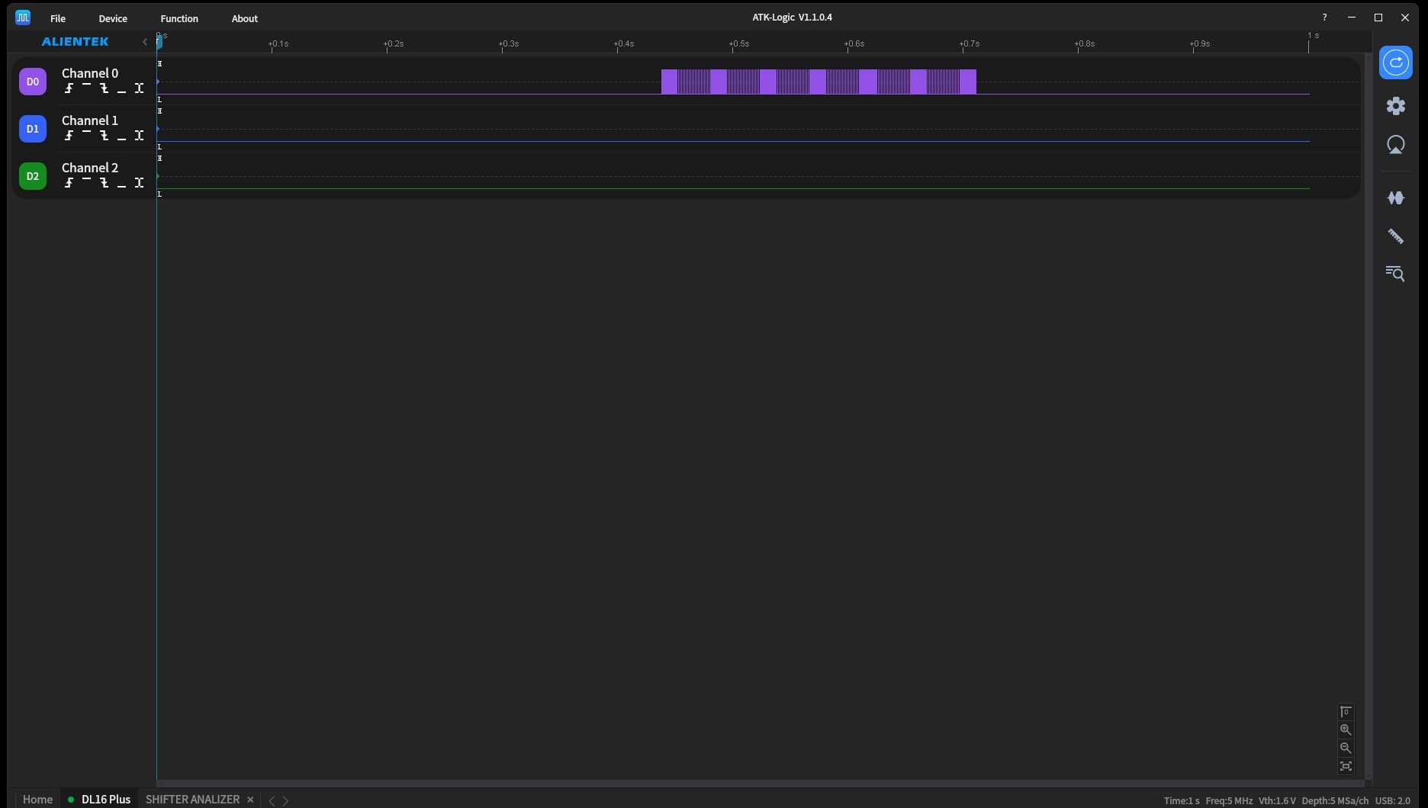The width and height of the screenshot is (1428, 808).
Task: Set Channel 2 falling edge trigger
Action: click(104, 183)
